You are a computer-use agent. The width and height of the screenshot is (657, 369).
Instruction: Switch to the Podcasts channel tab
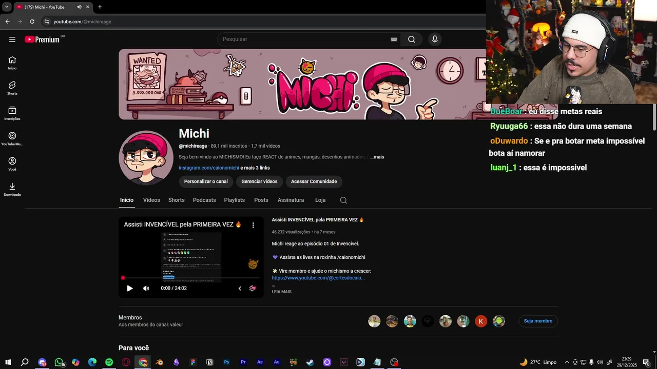click(204, 200)
